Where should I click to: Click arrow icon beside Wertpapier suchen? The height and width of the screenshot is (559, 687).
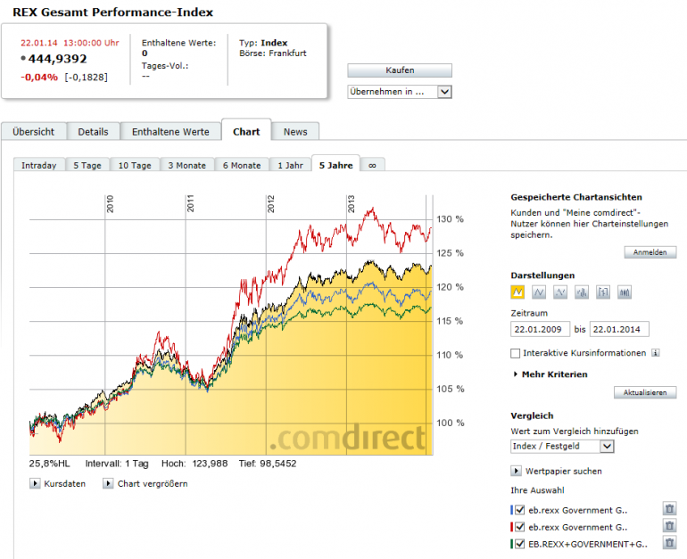coord(516,471)
